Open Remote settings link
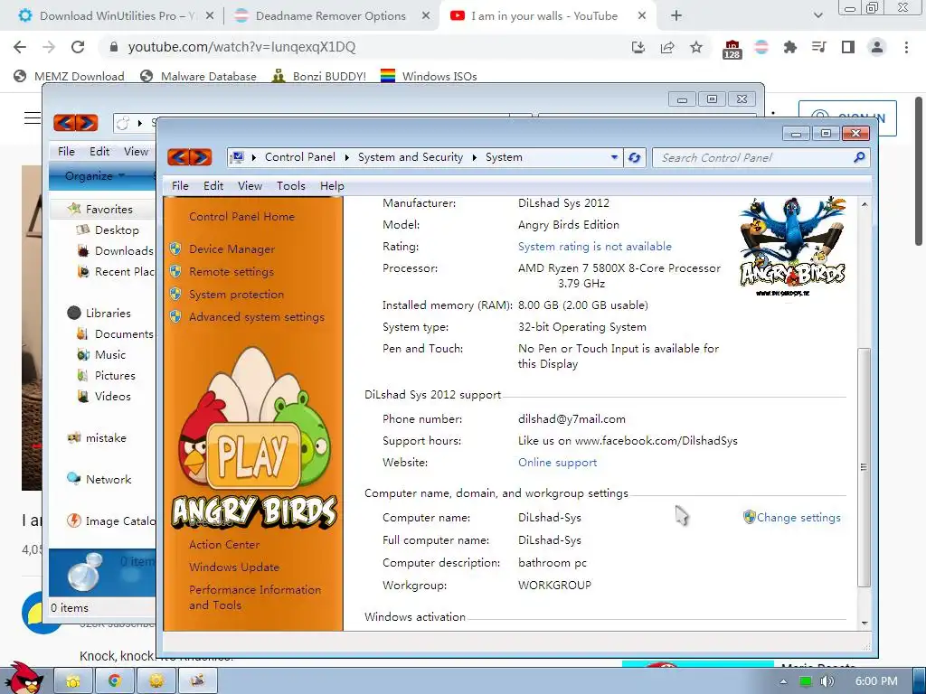 point(231,271)
